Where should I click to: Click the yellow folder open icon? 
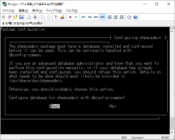click(x=15, y=17)
